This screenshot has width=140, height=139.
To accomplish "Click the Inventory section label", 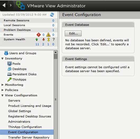I will [x=13, y=58].
